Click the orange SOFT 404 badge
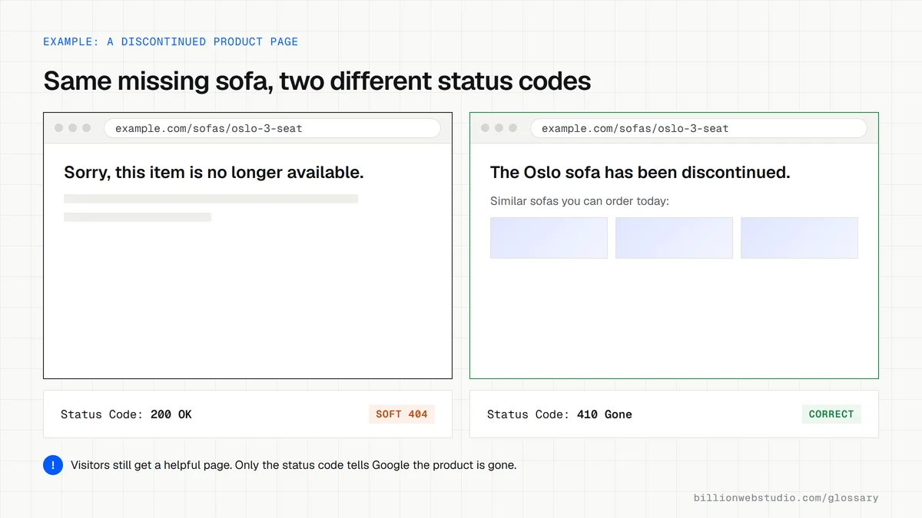Image resolution: width=922 pixels, height=518 pixels. point(402,414)
